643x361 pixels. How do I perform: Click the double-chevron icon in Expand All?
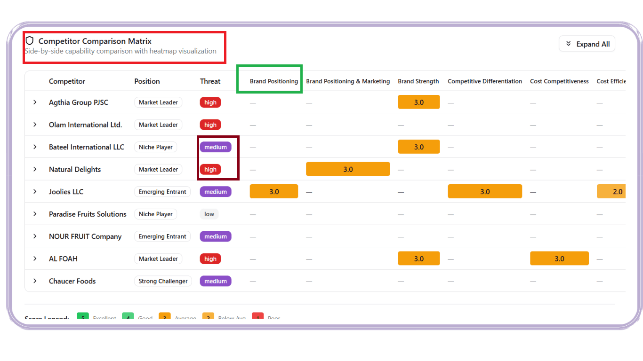point(569,44)
